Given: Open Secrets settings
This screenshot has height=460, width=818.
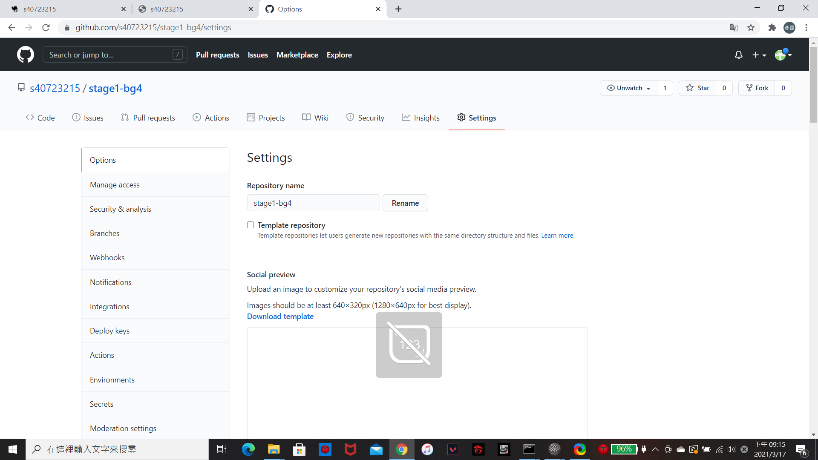Looking at the screenshot, I should tap(156, 404).
